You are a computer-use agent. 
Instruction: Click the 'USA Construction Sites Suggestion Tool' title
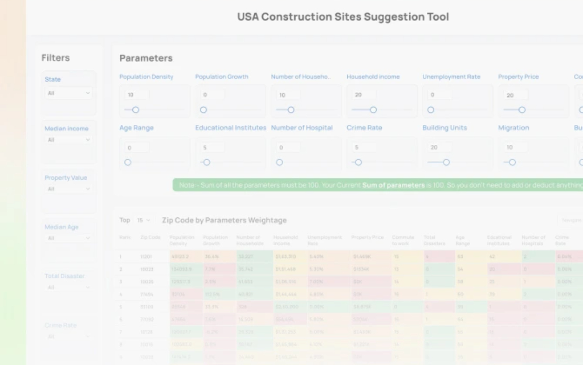pos(343,17)
